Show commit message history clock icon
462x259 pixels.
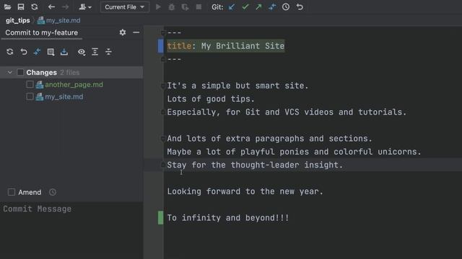click(x=53, y=192)
